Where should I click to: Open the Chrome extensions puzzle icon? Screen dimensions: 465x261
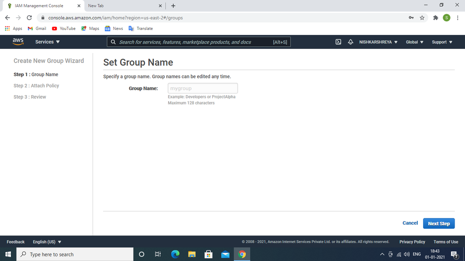point(435,17)
